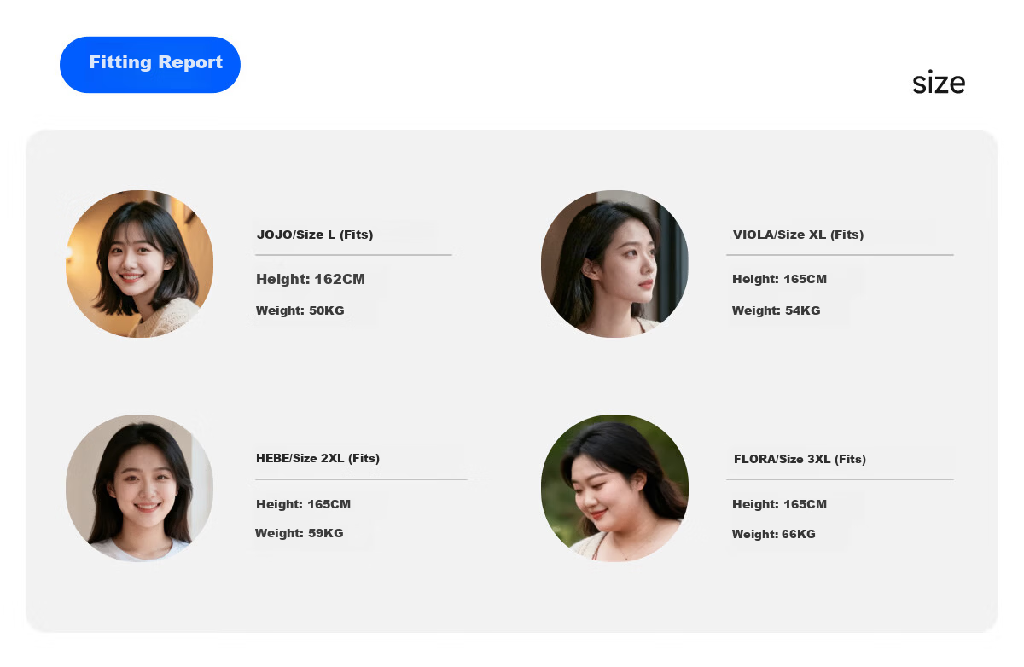Click the Height: 162CM text
Viewport: 1024px width, 667px height.
pos(311,279)
